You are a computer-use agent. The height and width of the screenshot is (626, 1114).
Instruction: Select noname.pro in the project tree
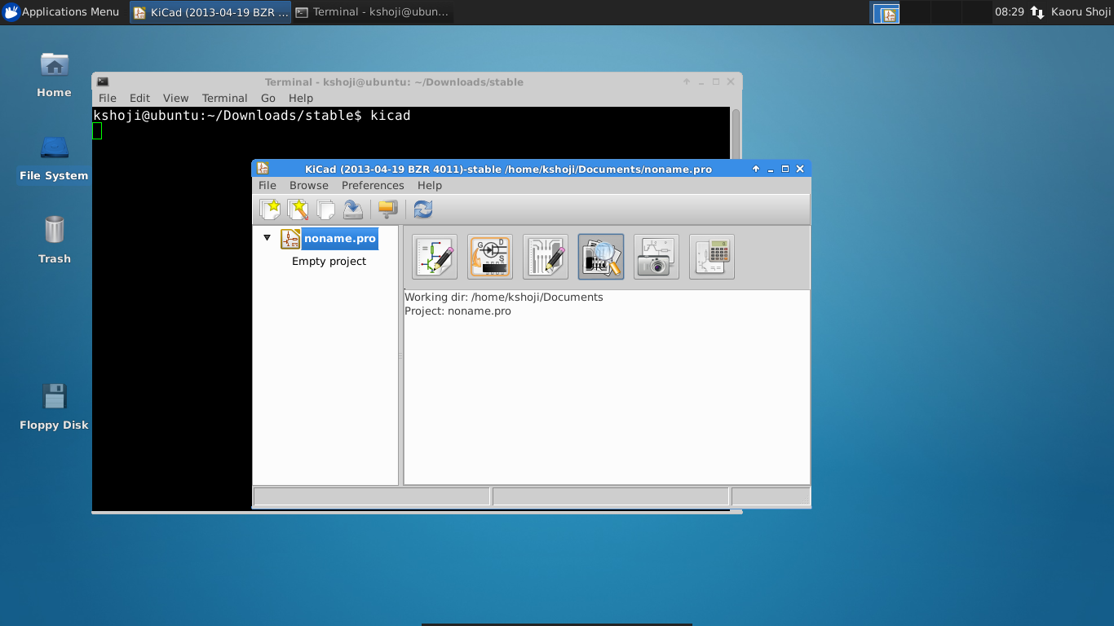click(x=339, y=239)
